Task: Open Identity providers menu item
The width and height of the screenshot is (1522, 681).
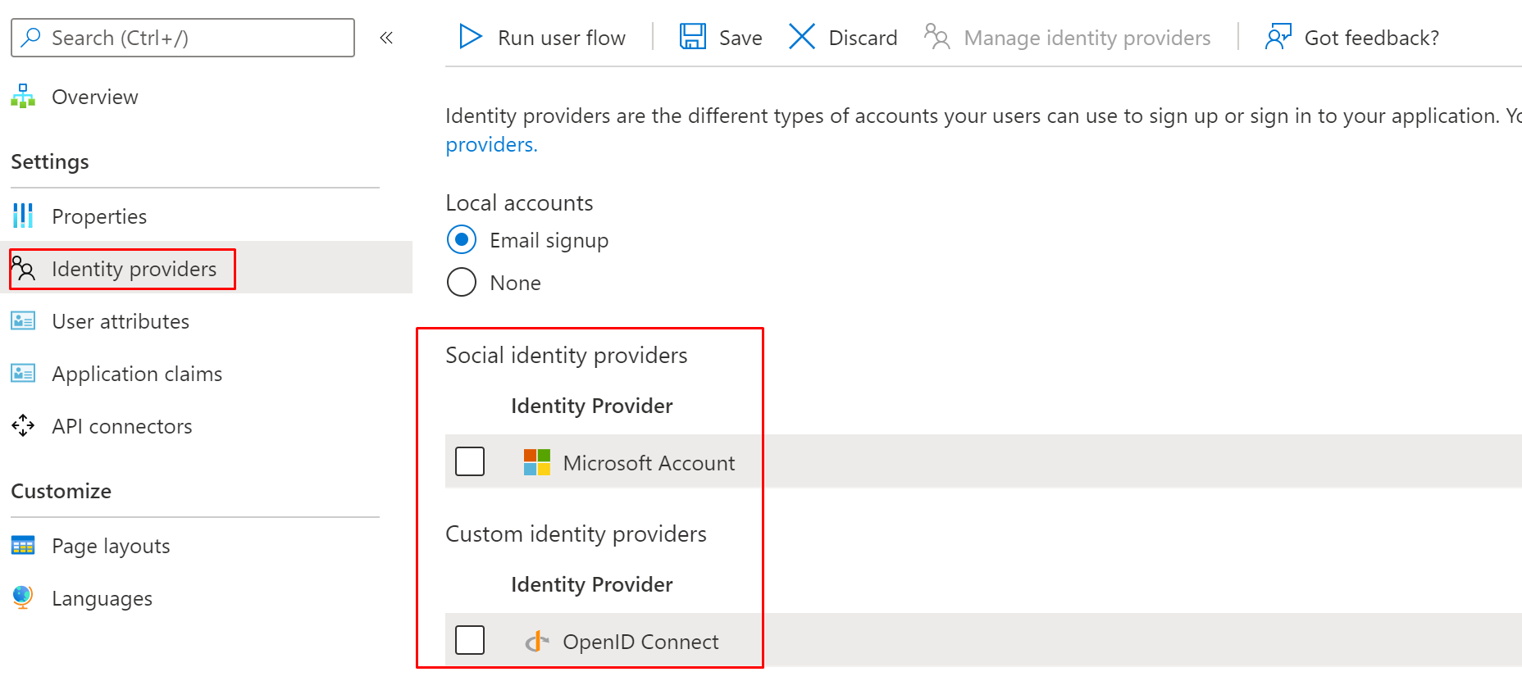Action: tap(134, 269)
